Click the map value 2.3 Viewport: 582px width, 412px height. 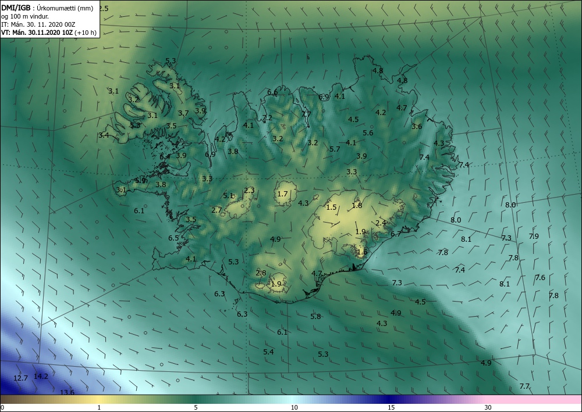coord(250,191)
